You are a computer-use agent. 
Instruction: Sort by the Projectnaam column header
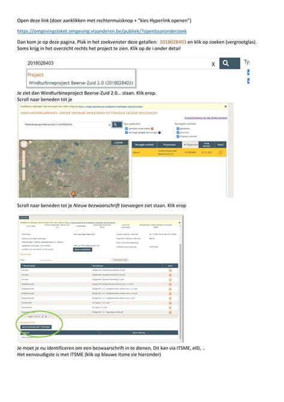coord(170,145)
